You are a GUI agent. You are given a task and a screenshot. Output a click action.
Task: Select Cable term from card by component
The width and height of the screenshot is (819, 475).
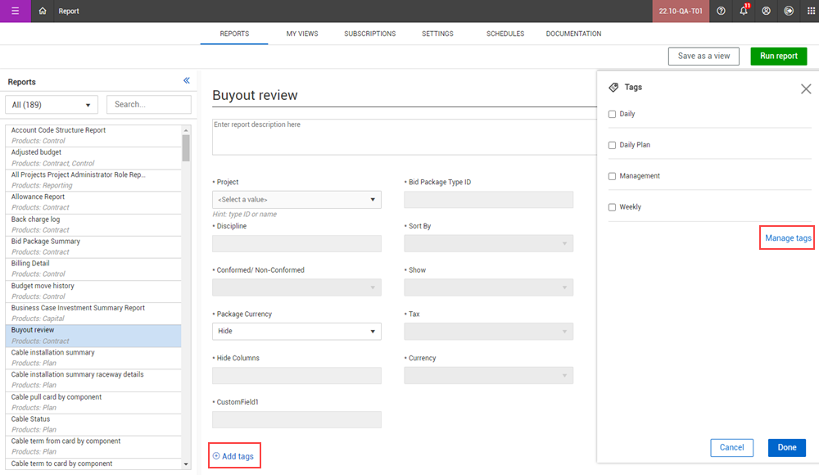point(93,446)
